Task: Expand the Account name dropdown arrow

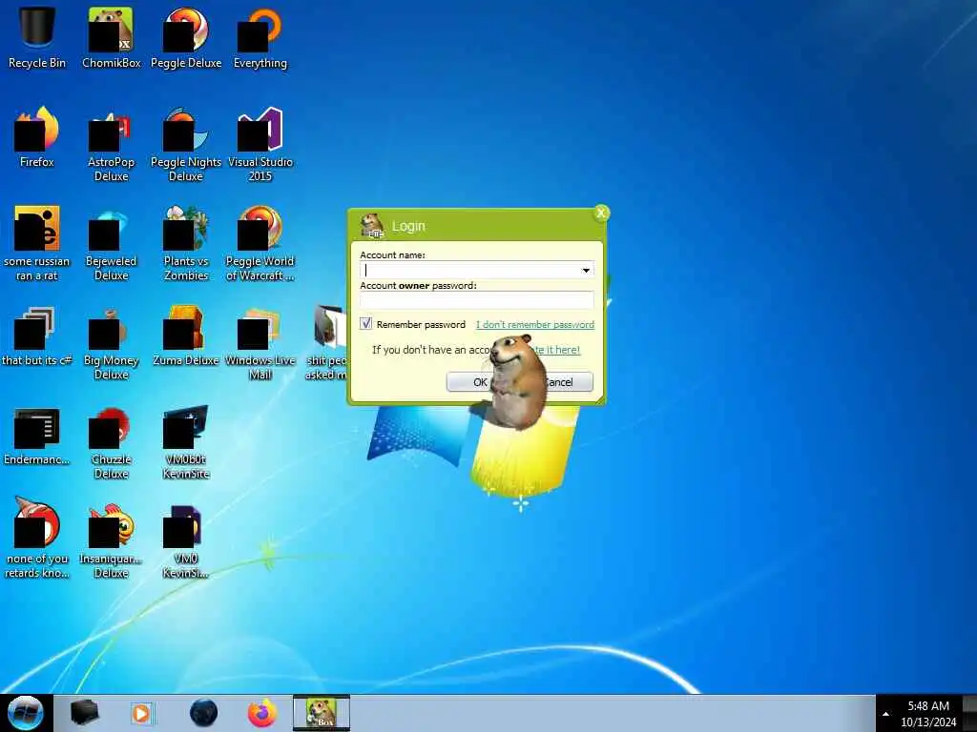Action: click(586, 270)
